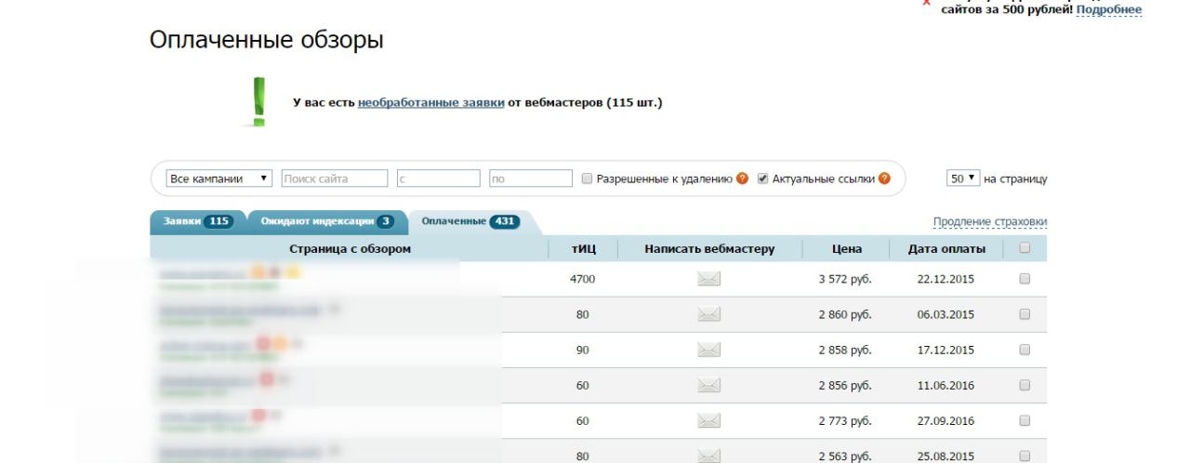
Task: Click the Продление страховки link
Action: pos(989,221)
